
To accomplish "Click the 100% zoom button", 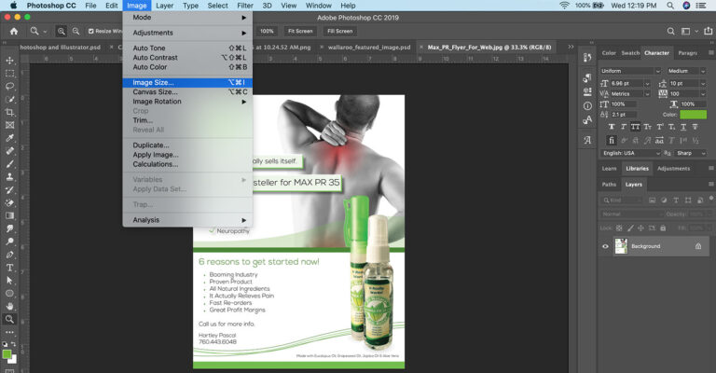I will click(x=267, y=31).
